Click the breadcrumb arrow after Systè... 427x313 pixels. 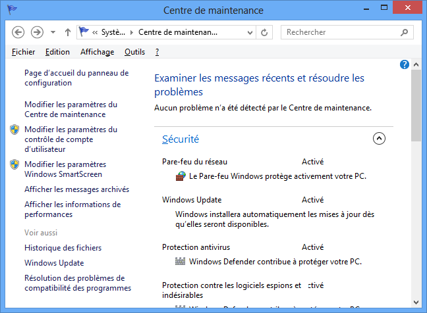tap(132, 33)
